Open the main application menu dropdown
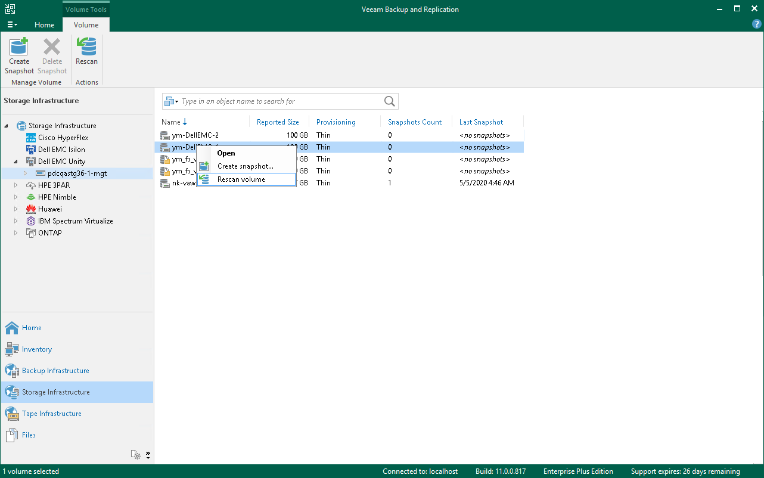 coord(12,25)
